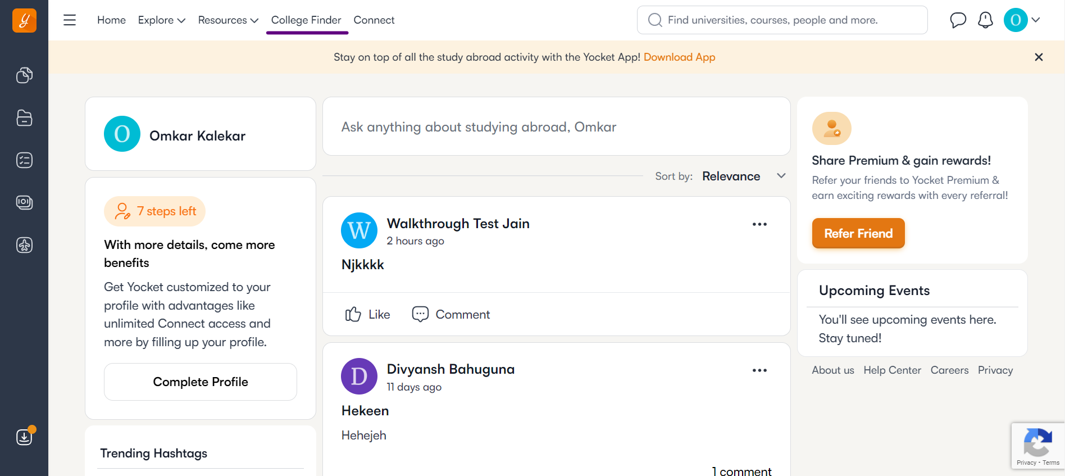The height and width of the screenshot is (476, 1065).
Task: Open options menu on Walkthrough Test Jain post
Action: (x=759, y=224)
